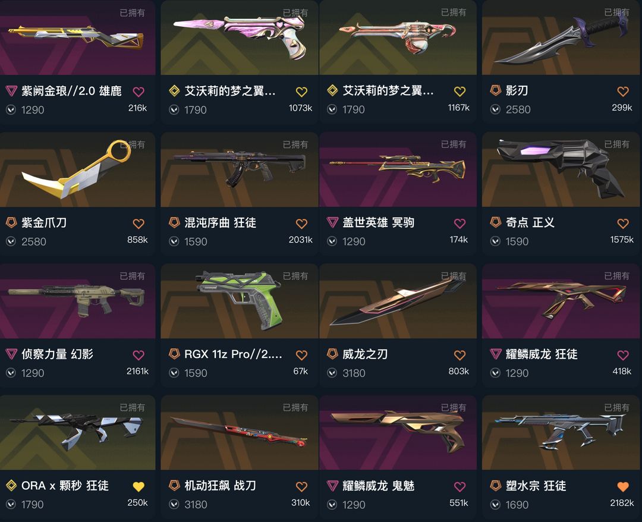Viewport: 642px width, 522px height.
Task: Click heart icon for 奇点 正义
Action: (x=623, y=223)
